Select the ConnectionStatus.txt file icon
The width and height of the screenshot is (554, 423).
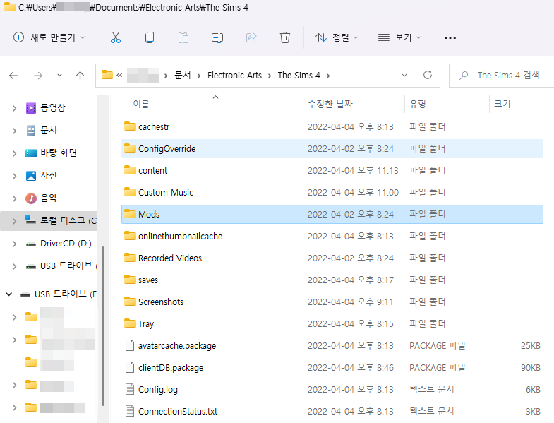(130, 411)
